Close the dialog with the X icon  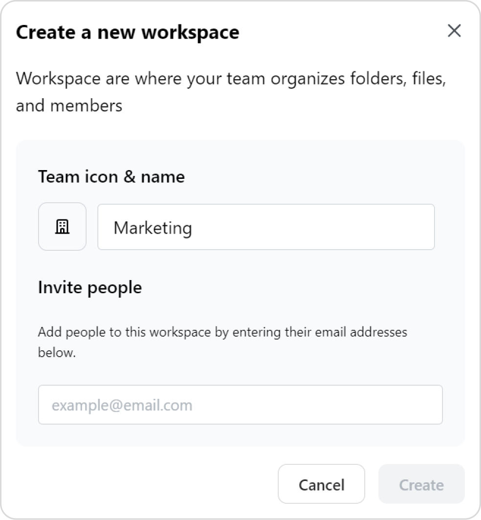(x=454, y=31)
